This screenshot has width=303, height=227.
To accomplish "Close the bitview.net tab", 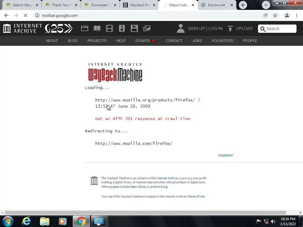I will pos(232,5).
